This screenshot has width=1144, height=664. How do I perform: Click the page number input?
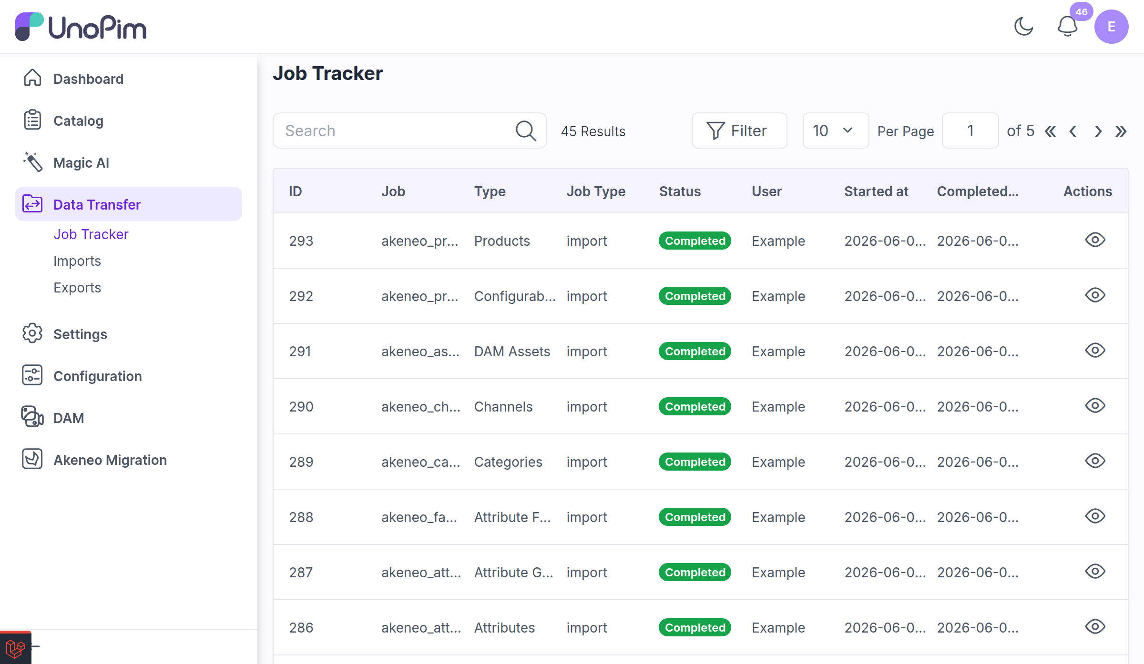point(970,131)
